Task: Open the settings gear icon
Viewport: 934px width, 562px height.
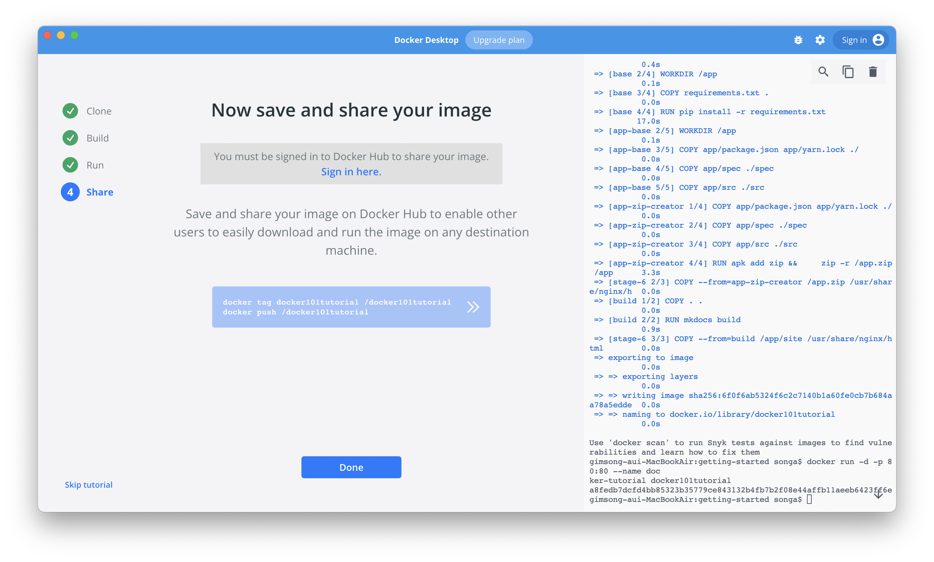Action: [820, 40]
